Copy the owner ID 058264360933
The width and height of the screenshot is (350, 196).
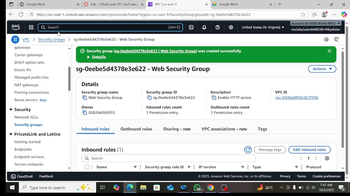click(84, 113)
